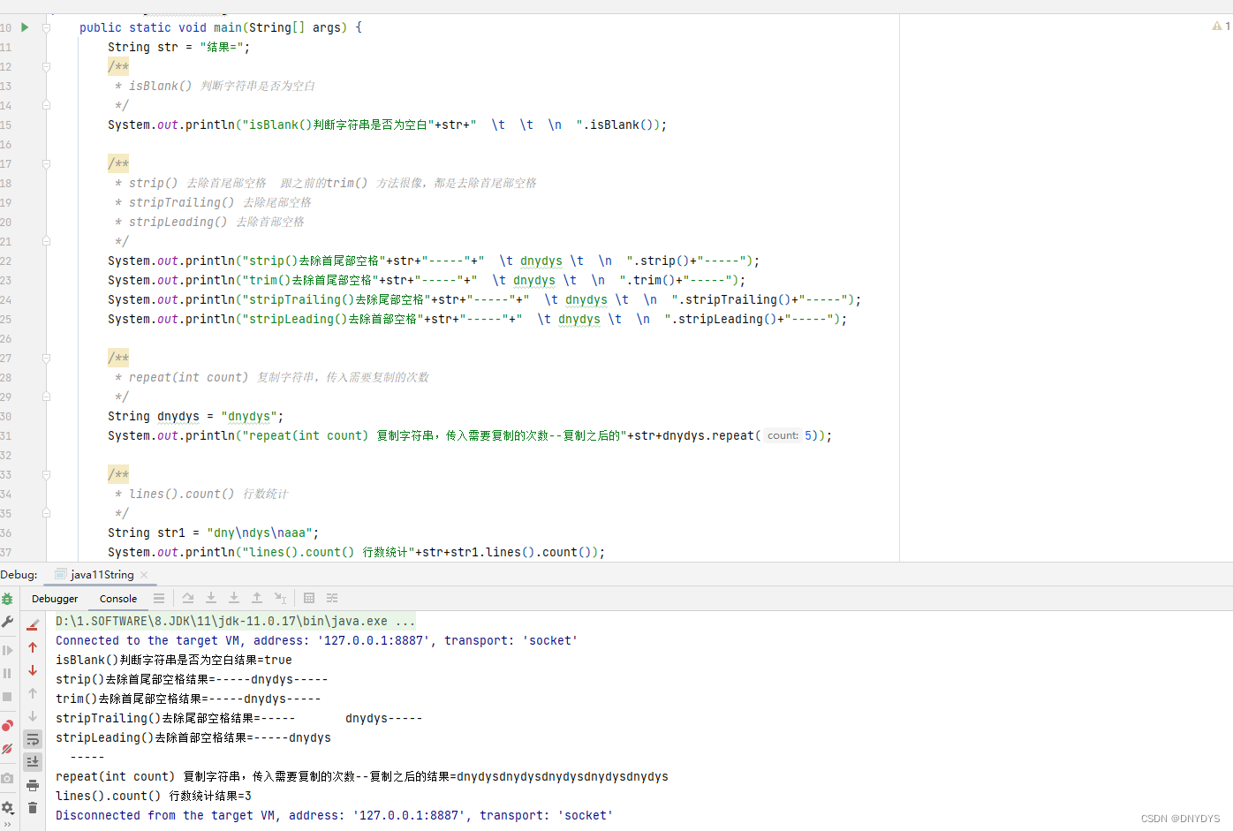The image size is (1233, 831).
Task: Print console output
Action: point(33,785)
